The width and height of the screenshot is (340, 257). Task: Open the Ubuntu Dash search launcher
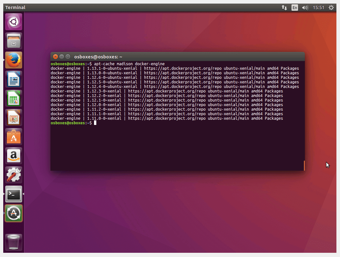pos(14,22)
